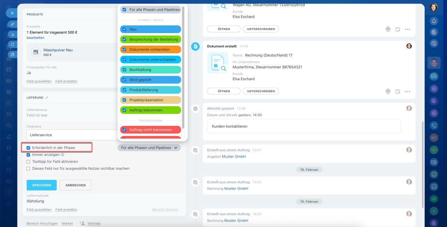Click the ABBRECHEN button
Image resolution: width=447 pixels, height=227 pixels.
(x=75, y=185)
